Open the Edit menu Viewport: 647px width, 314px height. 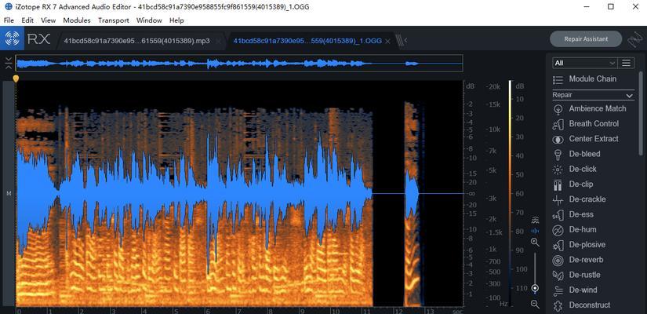coord(27,20)
